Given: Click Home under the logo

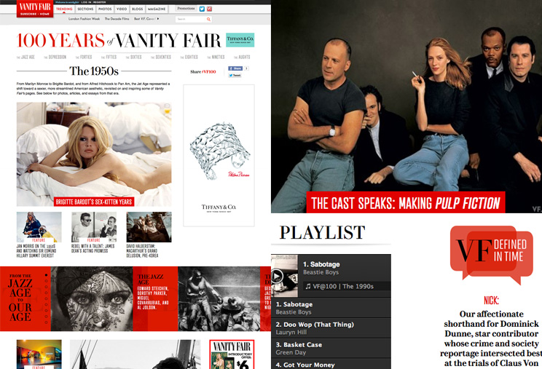Looking at the screenshot, I should coord(44,14).
